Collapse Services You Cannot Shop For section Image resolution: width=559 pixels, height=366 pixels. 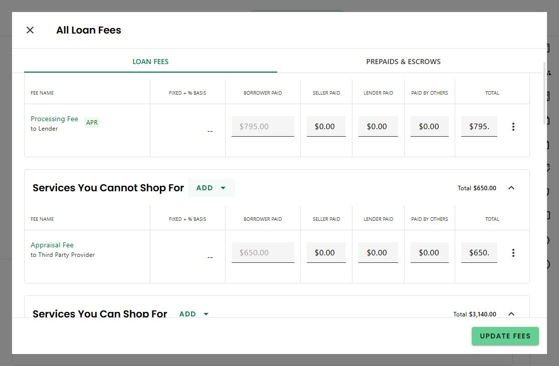click(511, 188)
